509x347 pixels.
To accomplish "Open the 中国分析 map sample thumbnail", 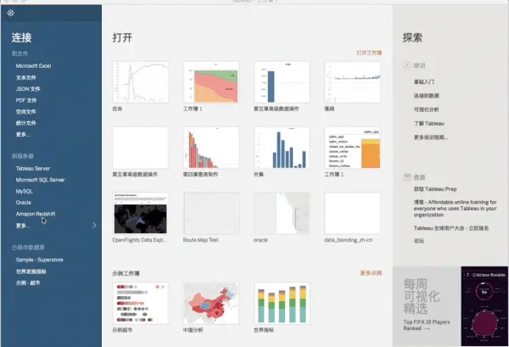I will 211,303.
